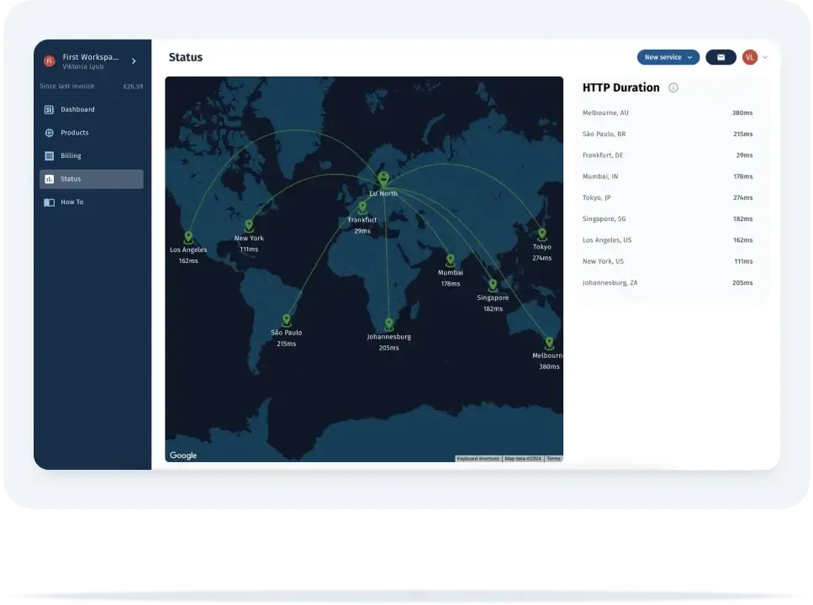The image size is (813, 605).
Task: Click the Google logo on the map
Action: (x=182, y=455)
